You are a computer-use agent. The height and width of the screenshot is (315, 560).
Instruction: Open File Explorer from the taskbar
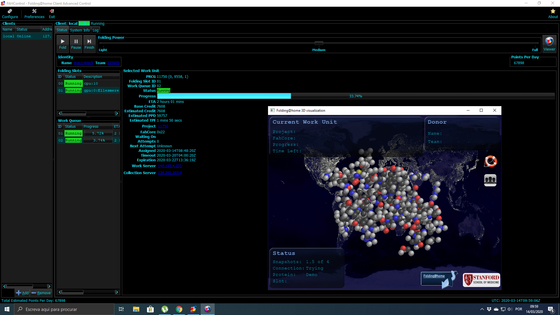(x=136, y=309)
